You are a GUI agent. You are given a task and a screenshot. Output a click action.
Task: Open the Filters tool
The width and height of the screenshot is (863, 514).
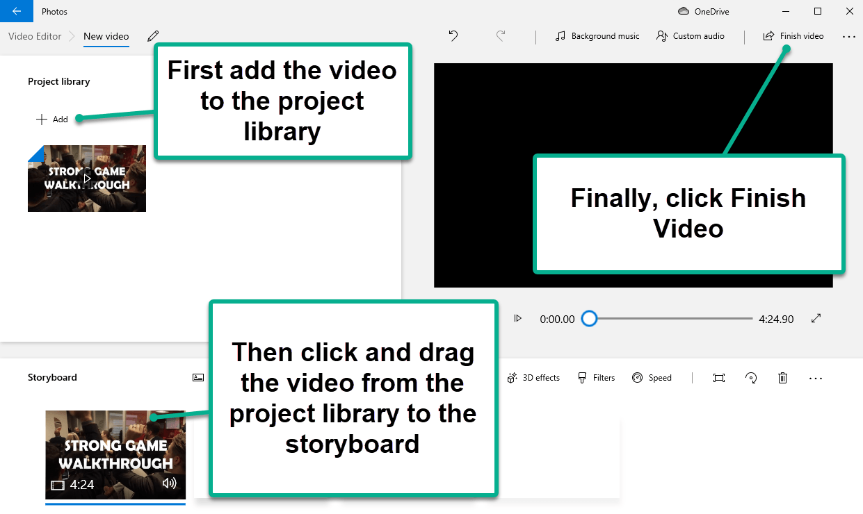(x=596, y=377)
